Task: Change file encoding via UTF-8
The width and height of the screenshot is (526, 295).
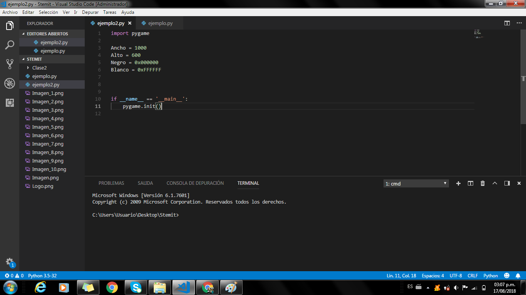Action: pyautogui.click(x=456, y=276)
